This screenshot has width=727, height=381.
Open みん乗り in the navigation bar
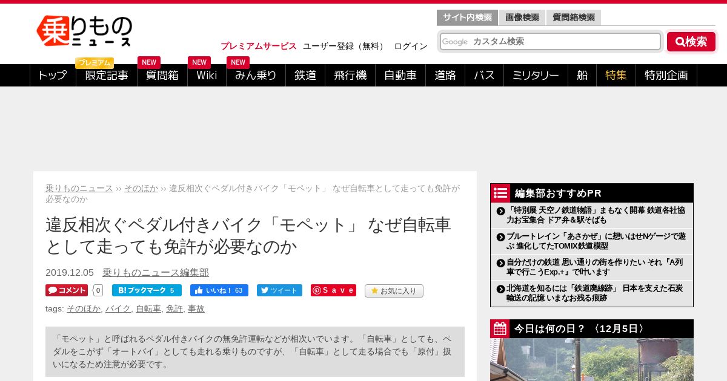pos(256,75)
